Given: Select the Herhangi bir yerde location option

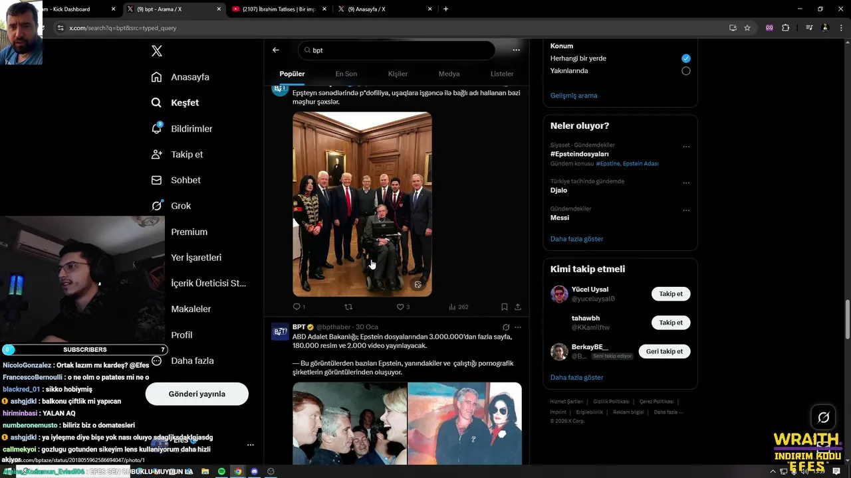Looking at the screenshot, I should [686, 58].
